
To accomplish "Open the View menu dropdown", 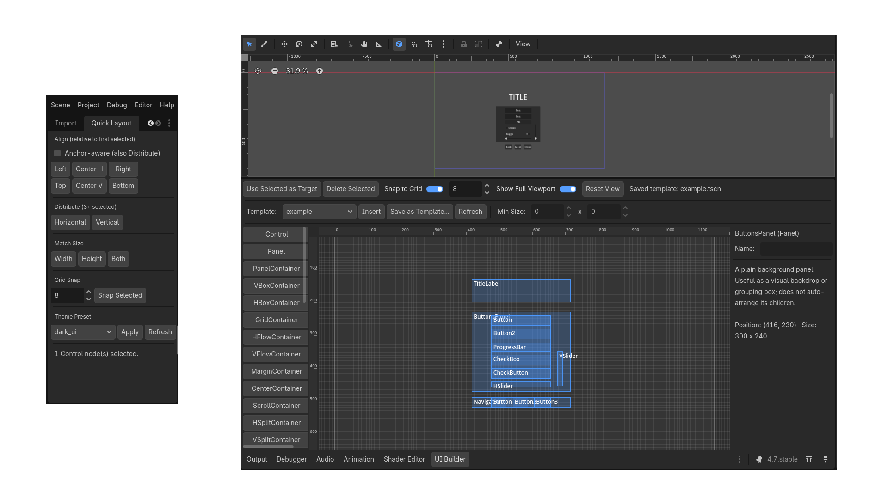I will point(523,44).
